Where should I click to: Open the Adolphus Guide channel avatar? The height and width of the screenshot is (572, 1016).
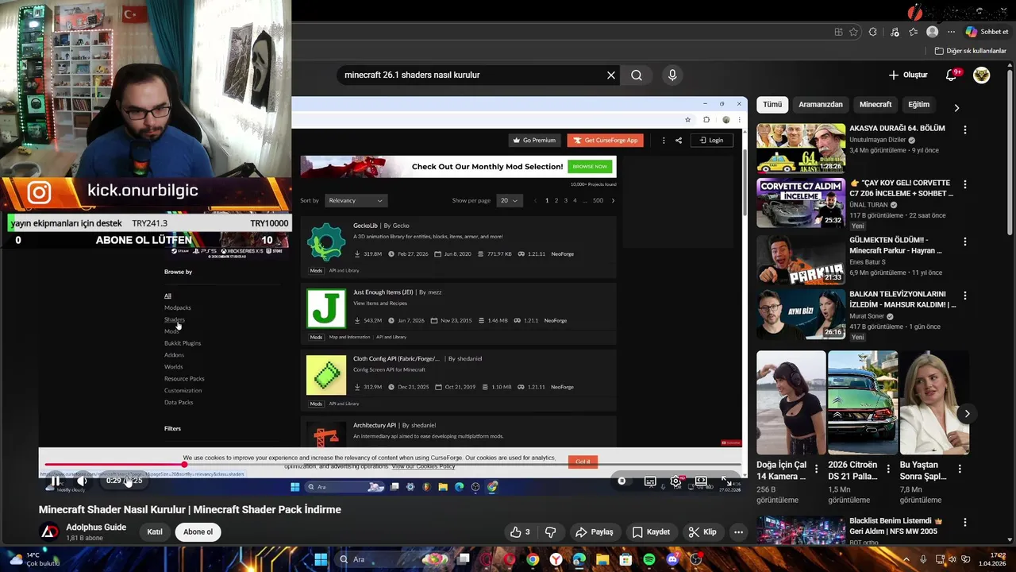click(x=49, y=531)
